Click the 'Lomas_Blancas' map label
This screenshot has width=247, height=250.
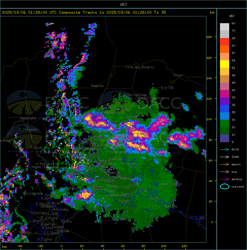pos(170,184)
